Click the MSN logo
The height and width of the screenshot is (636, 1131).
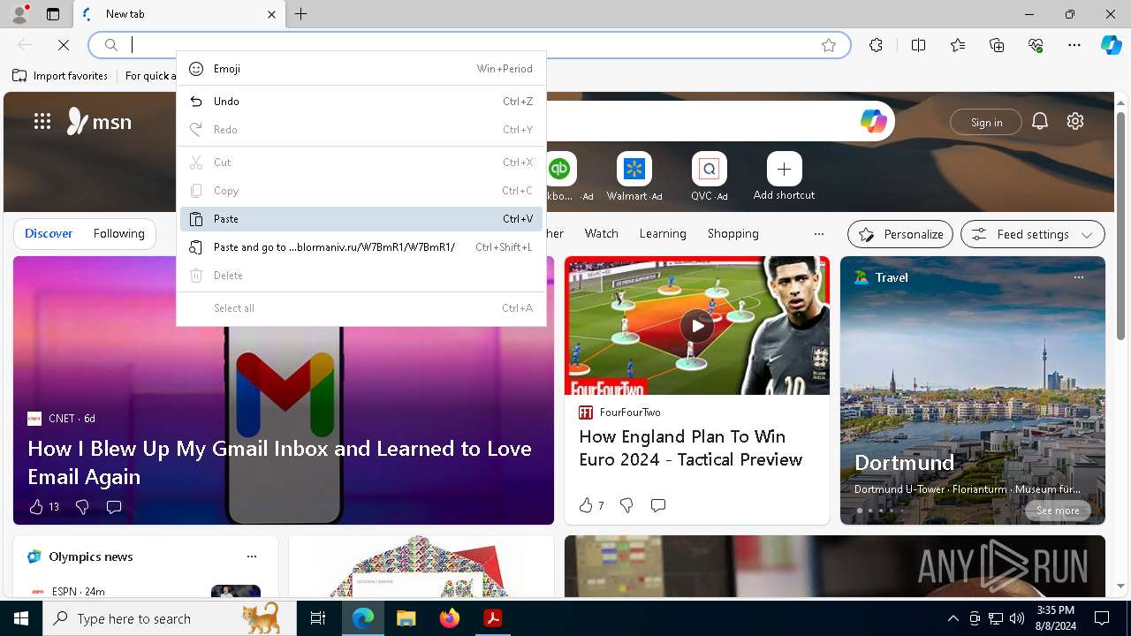coord(99,122)
